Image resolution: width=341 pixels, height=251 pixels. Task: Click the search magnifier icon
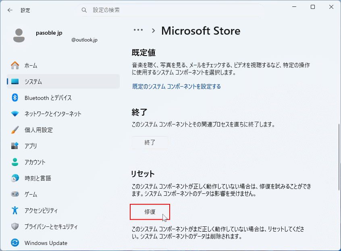point(84,10)
